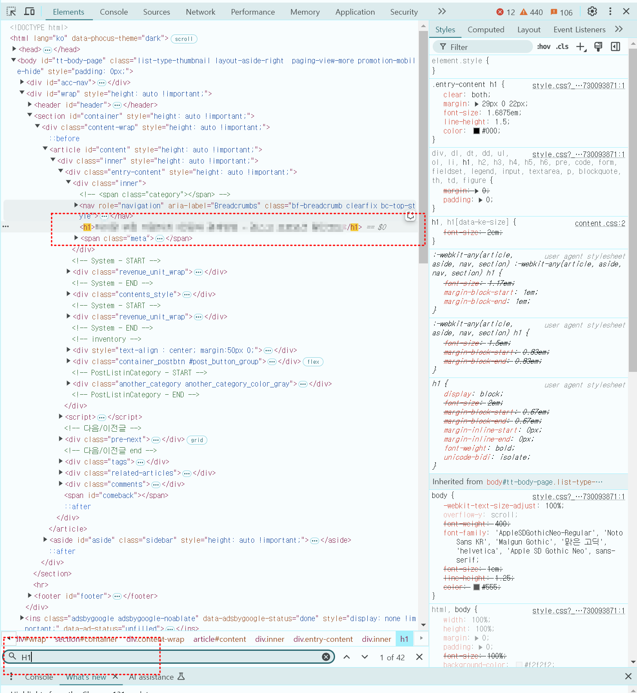Close the What's new drawer tab
The image size is (637, 693).
[x=115, y=677]
